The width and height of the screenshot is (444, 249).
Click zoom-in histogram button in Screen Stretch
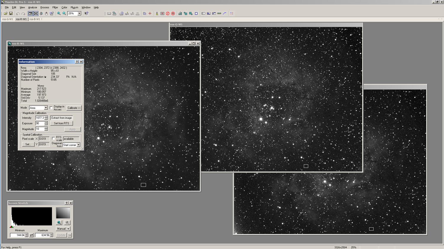point(59,223)
